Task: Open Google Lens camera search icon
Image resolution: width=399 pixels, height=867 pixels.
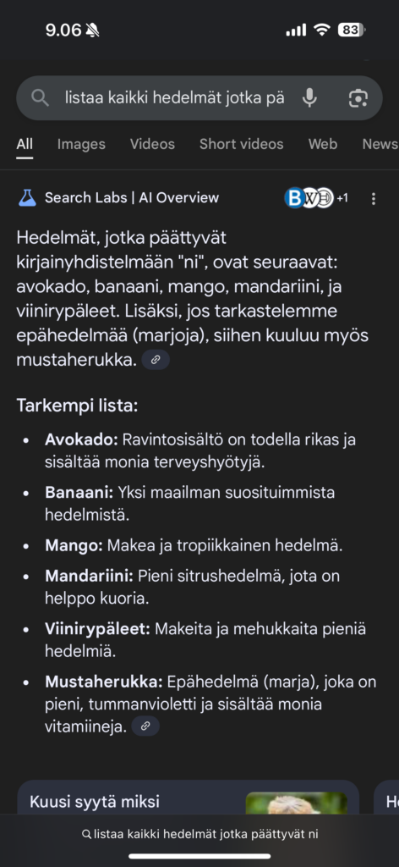Action: point(358,98)
